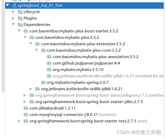The width and height of the screenshot is (165, 137).
Task: Expand the Plugins node
Action: click(13, 18)
